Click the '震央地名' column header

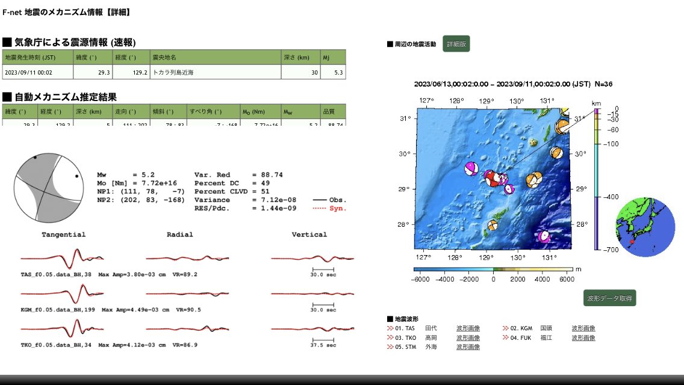216,58
